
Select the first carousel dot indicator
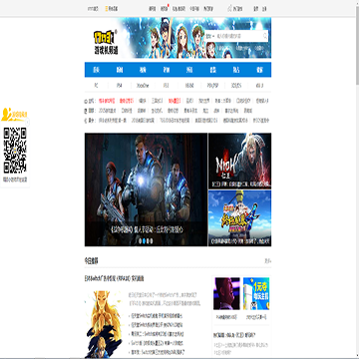point(140,241)
